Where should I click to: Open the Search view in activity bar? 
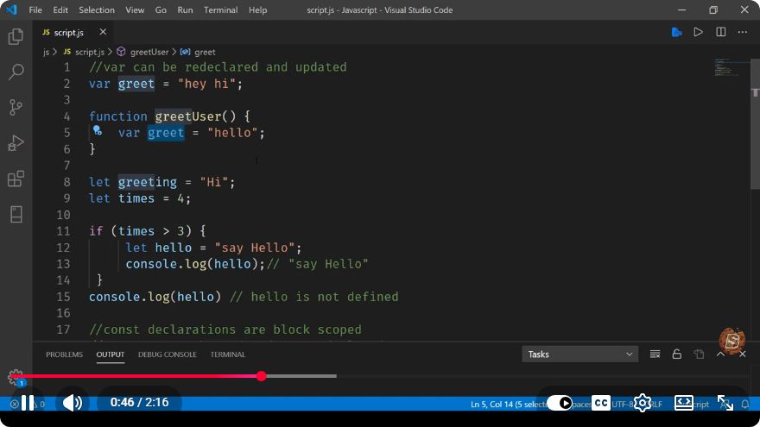[x=16, y=72]
